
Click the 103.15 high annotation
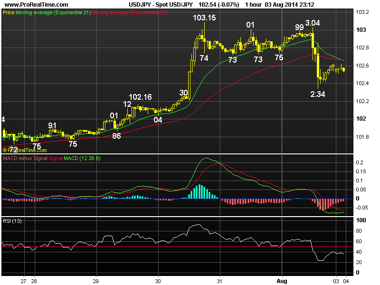click(204, 18)
